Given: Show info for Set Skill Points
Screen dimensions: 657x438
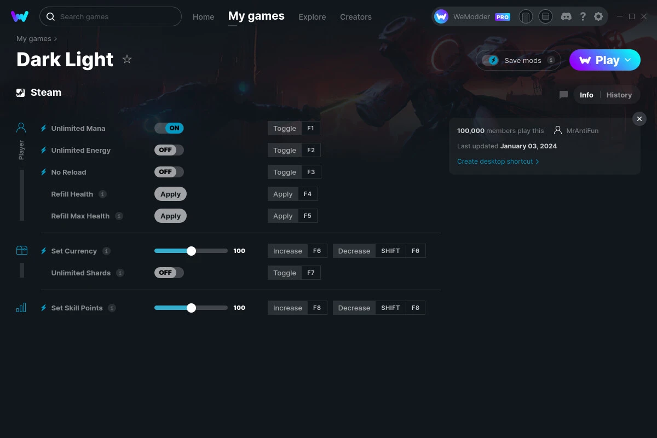Looking at the screenshot, I should (x=112, y=308).
